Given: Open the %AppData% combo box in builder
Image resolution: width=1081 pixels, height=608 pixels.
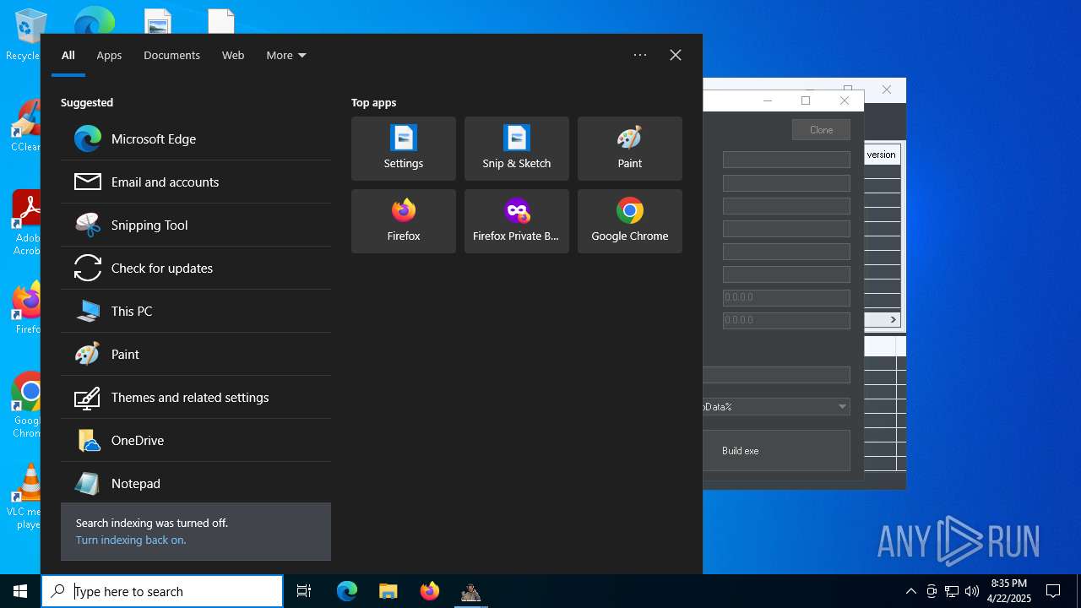Looking at the screenshot, I should coord(776,406).
